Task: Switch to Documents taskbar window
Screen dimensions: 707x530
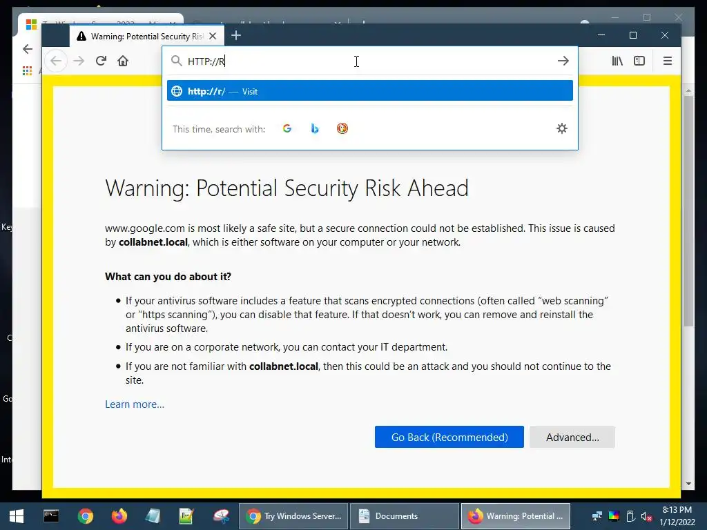Action: [404, 516]
